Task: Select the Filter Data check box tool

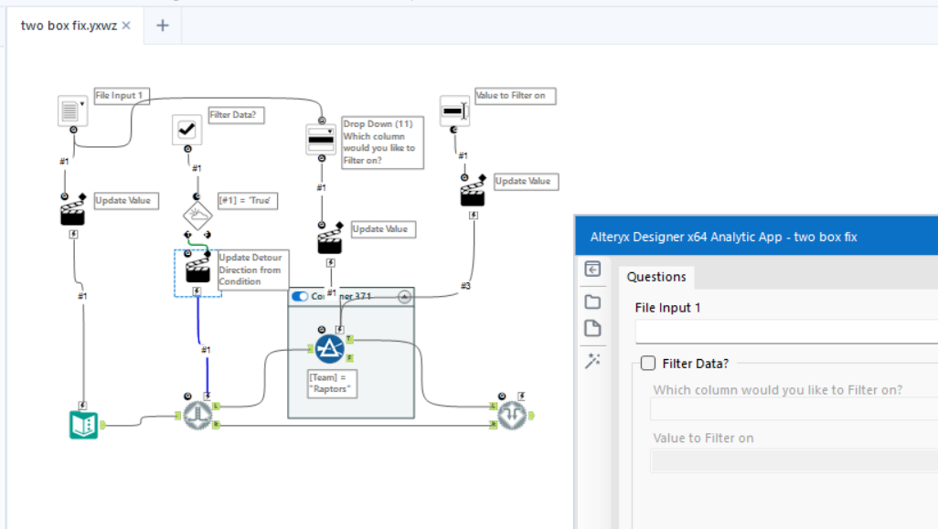Action: [x=186, y=130]
